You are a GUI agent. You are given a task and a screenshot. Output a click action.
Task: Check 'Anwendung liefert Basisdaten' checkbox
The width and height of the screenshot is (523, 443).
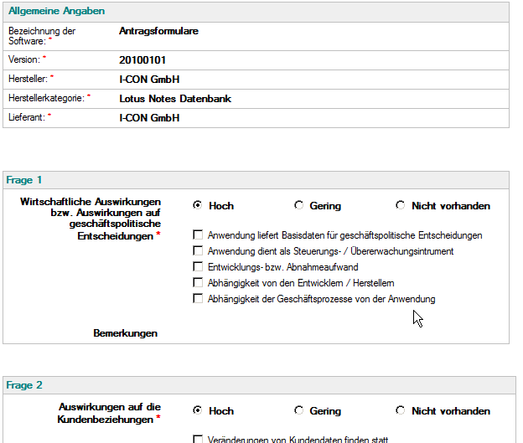[198, 234]
